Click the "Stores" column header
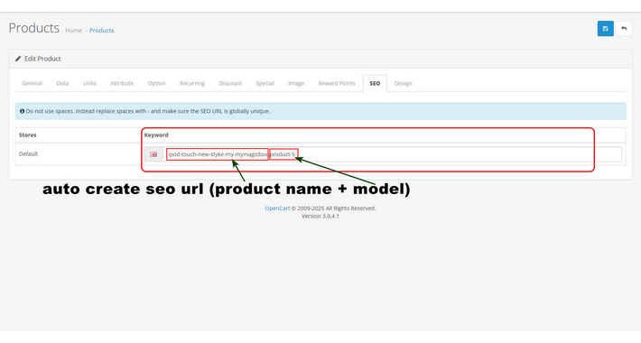 point(27,134)
